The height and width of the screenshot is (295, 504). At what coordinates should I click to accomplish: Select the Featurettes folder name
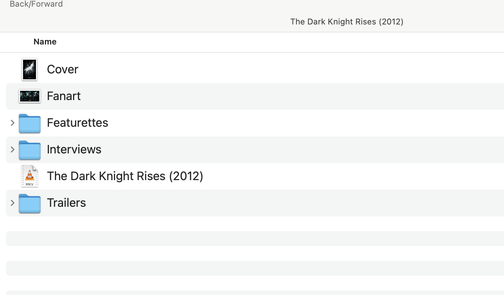[78, 123]
